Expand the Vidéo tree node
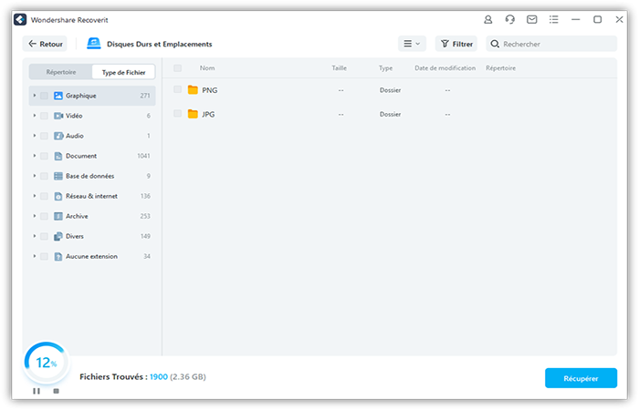 click(x=35, y=116)
